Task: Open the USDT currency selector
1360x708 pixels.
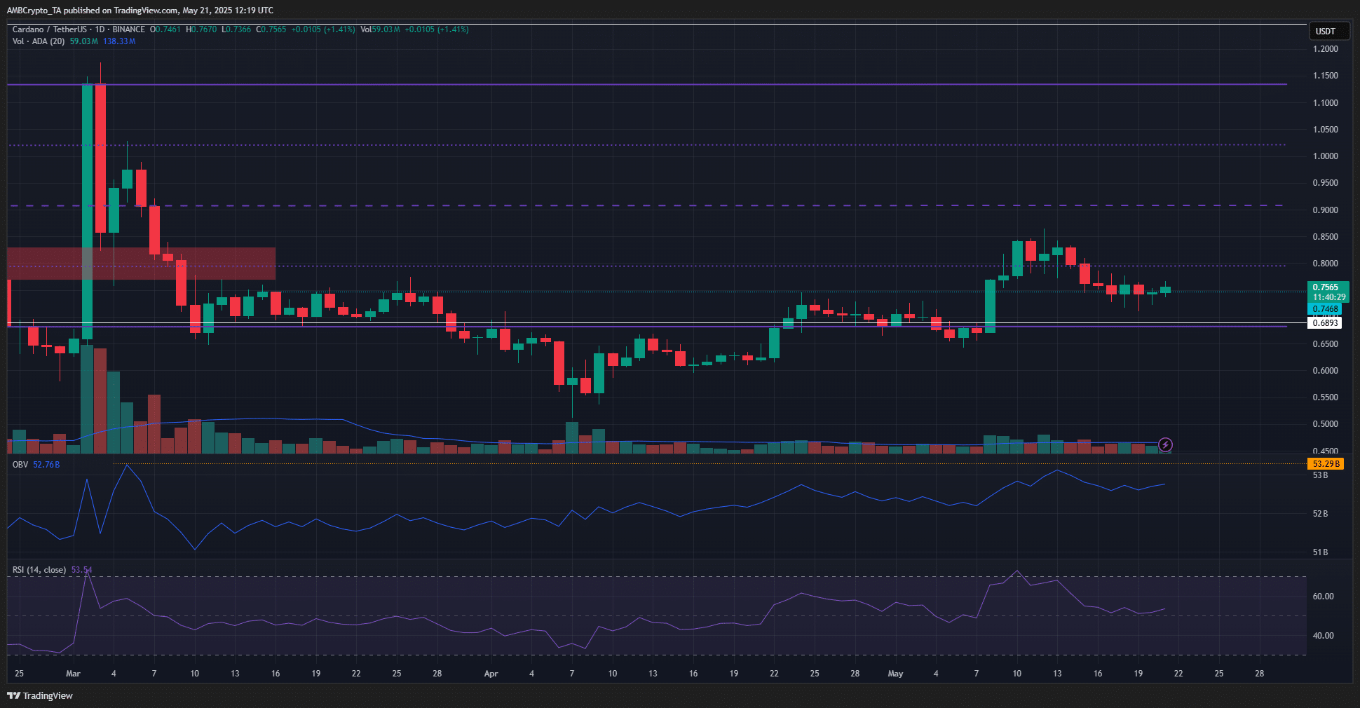Action: pos(1325,31)
